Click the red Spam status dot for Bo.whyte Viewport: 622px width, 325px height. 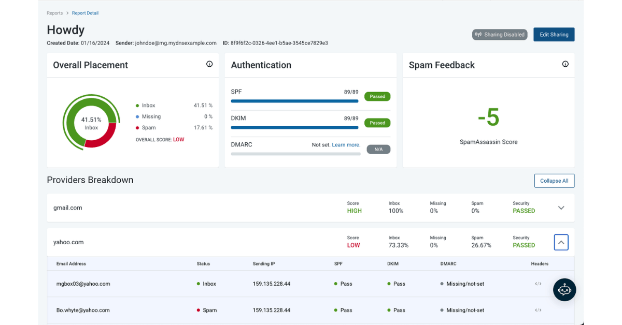(199, 310)
